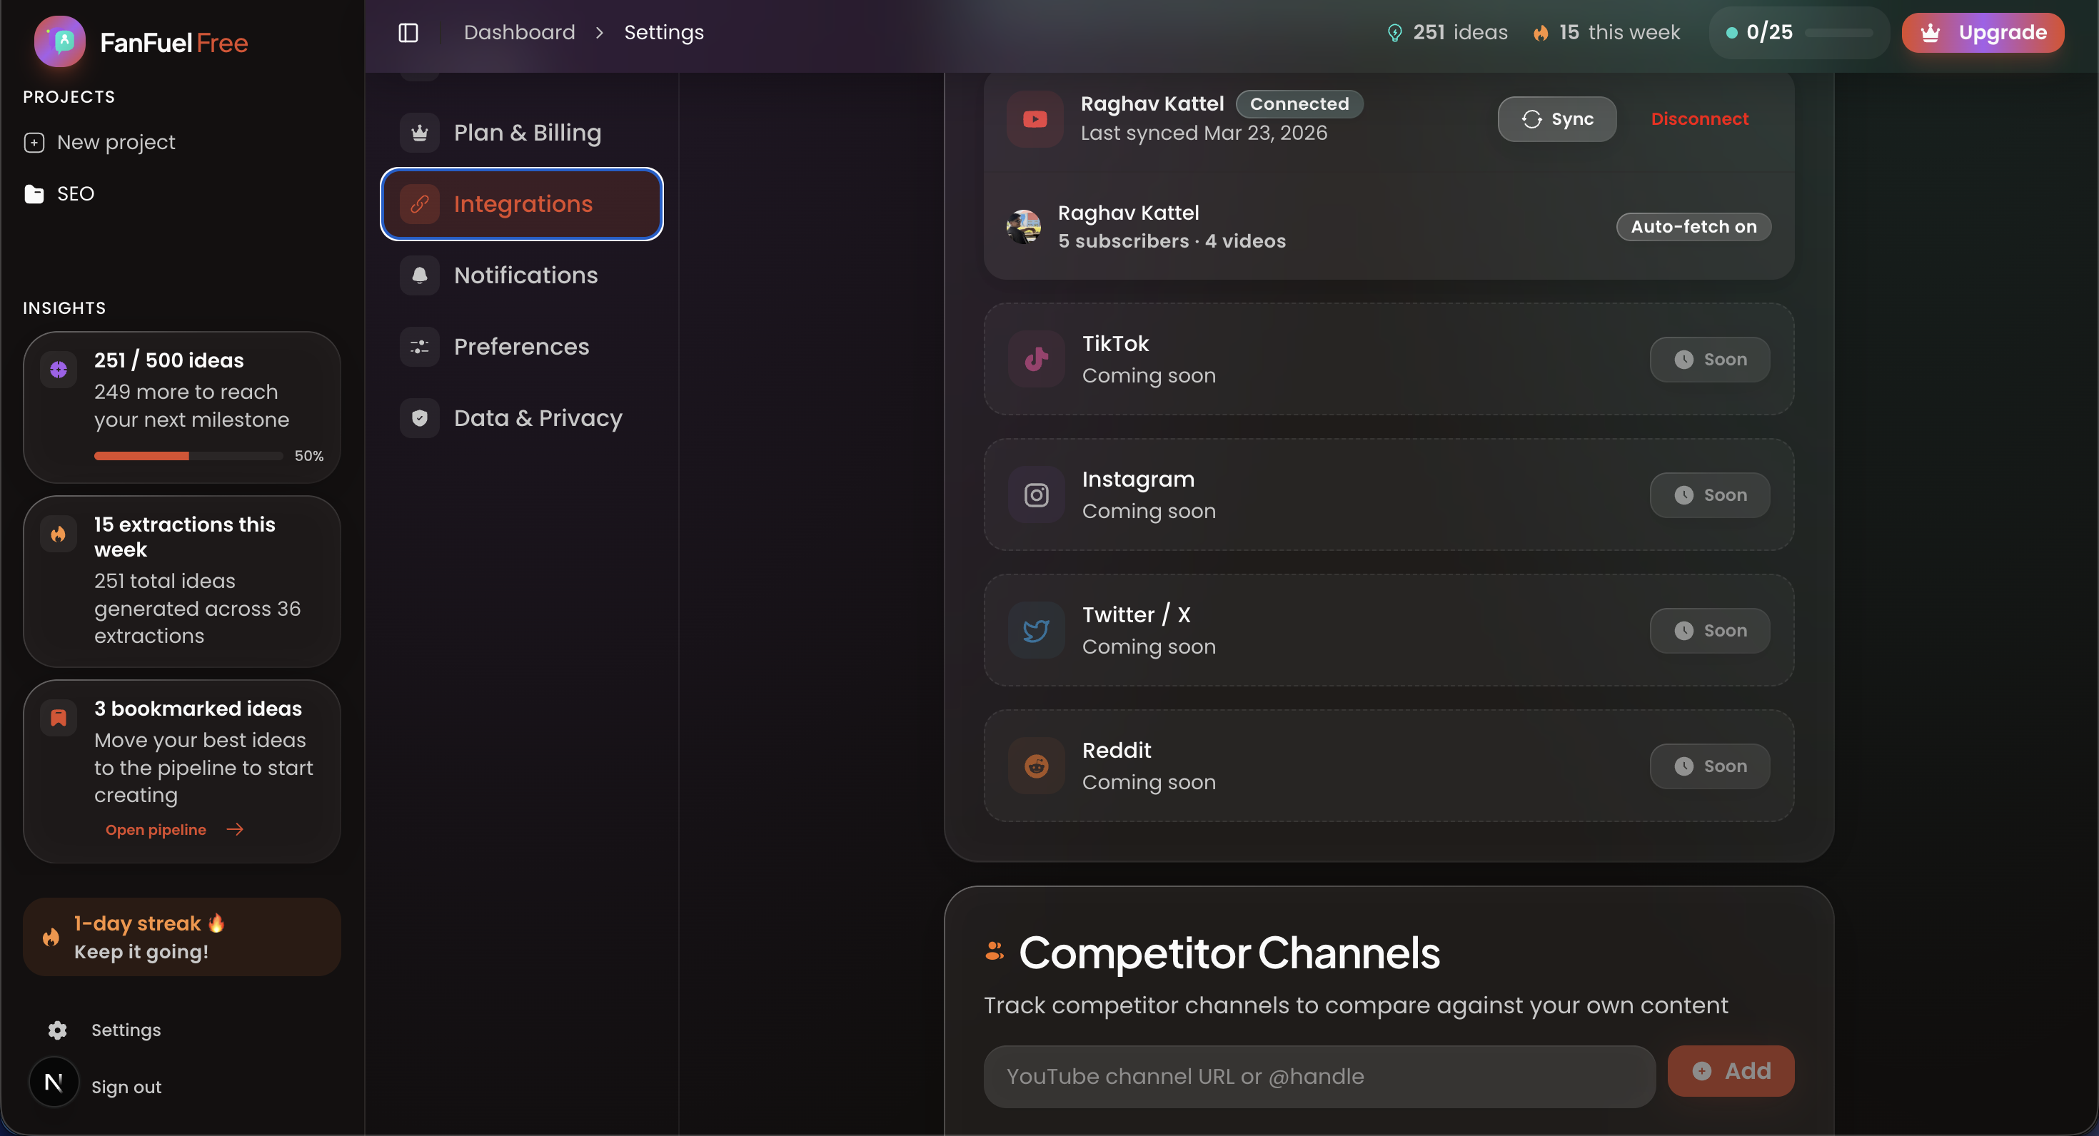This screenshot has height=1136, width=2099.
Task: Click the FanFuel logo icon
Action: [x=59, y=41]
